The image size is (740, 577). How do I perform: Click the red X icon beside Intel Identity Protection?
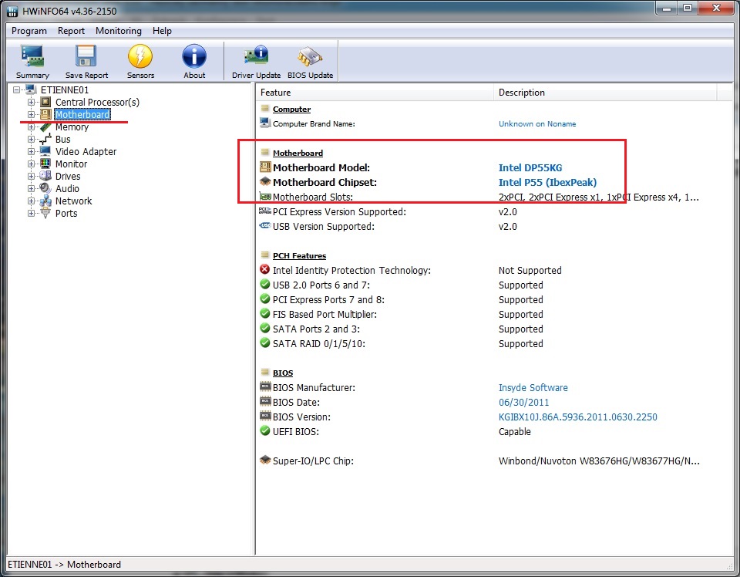[264, 270]
